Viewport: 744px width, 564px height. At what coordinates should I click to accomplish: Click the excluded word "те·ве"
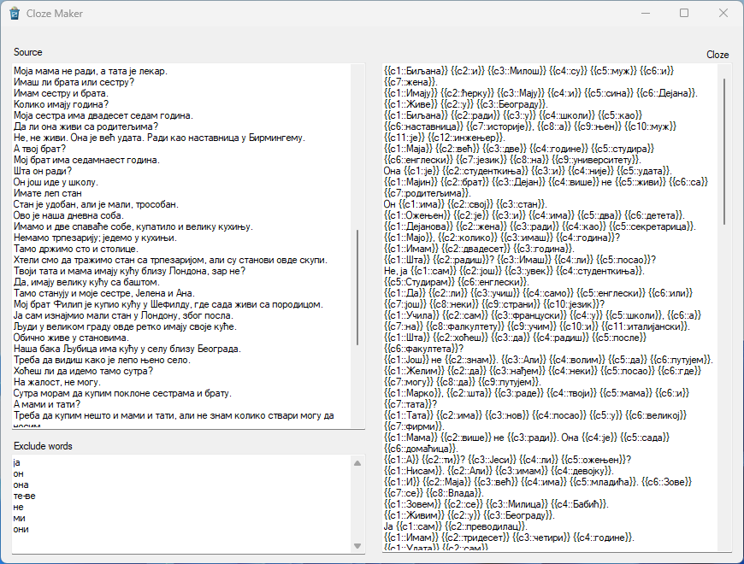pos(25,496)
